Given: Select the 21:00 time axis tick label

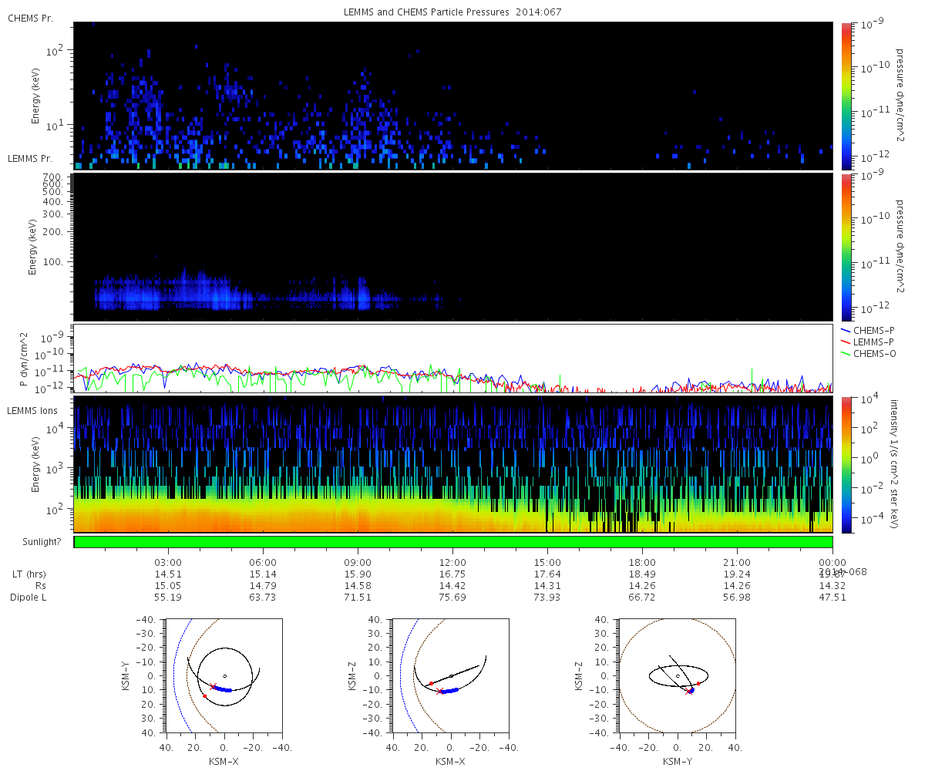Looking at the screenshot, I should 737,563.
